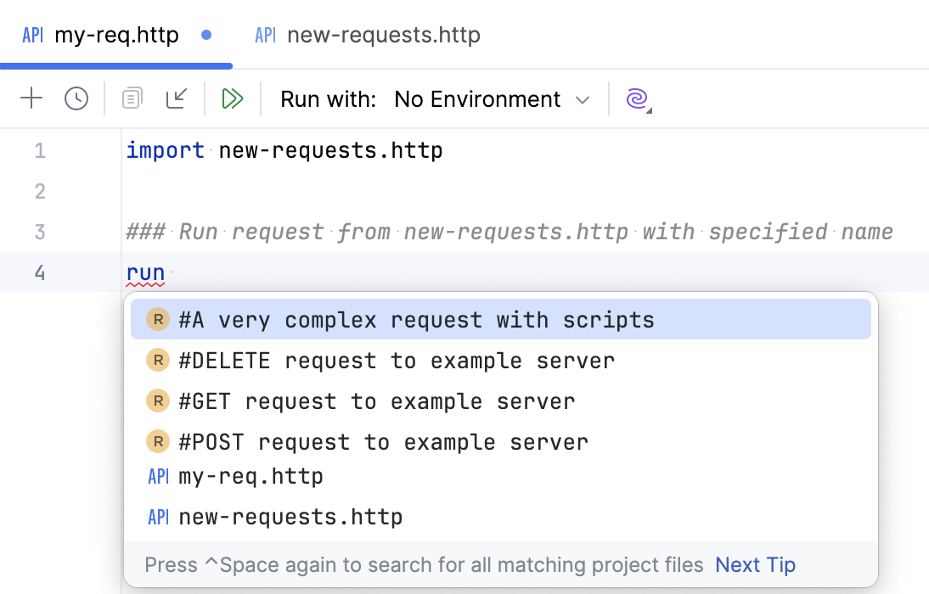Add a new HTTP request via plus icon
The height and width of the screenshot is (594, 929).
31,98
